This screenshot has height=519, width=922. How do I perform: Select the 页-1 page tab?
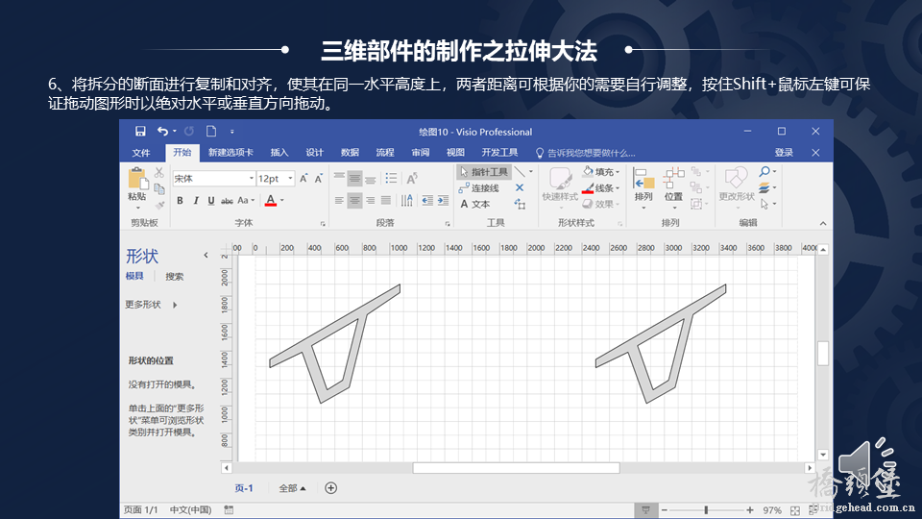pyautogui.click(x=243, y=488)
